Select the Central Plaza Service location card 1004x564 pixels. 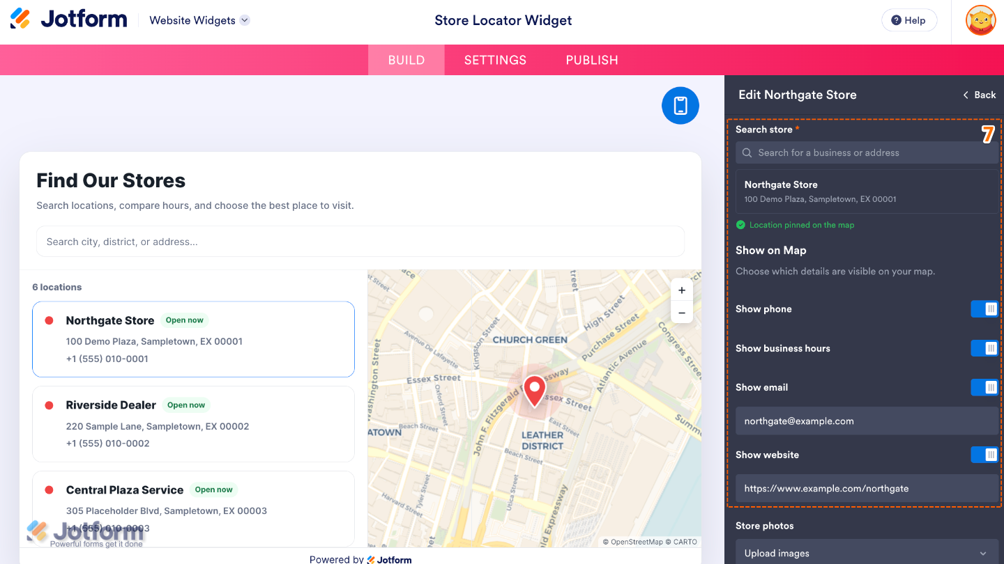pos(193,509)
